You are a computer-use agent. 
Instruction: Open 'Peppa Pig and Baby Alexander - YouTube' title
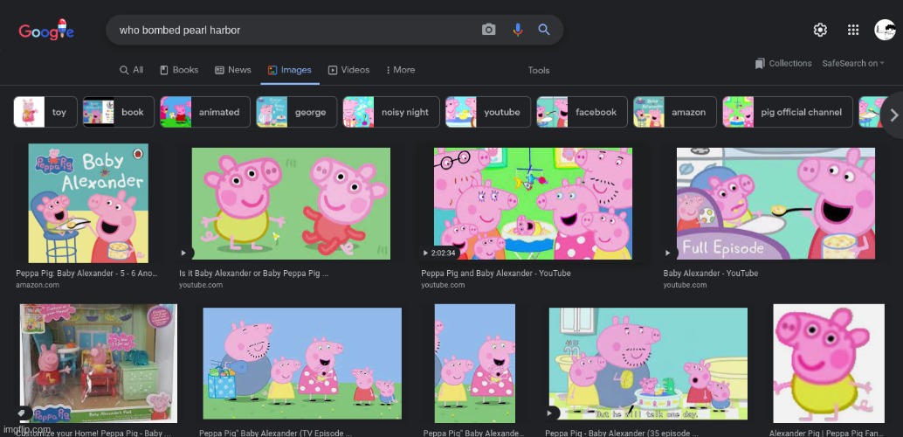click(496, 274)
